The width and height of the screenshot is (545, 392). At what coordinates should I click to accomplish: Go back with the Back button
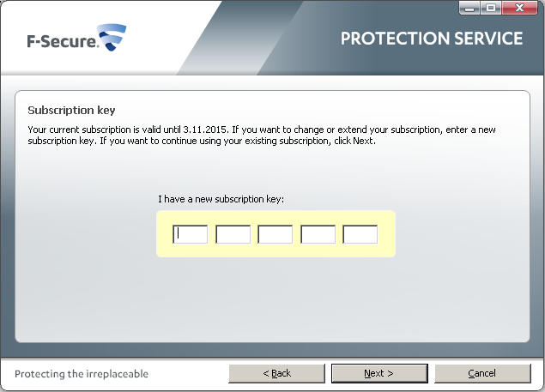tap(276, 373)
